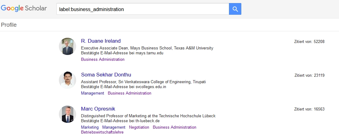Select the Betriebswirtschaftslehre label

[x=102, y=132]
